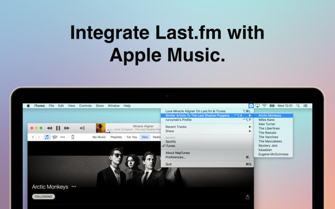
Task: Open NepTunes Preferences
Action: click(x=207, y=157)
